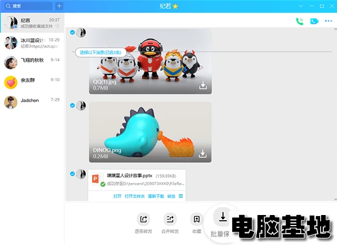Start a video call with 纪若
337x245 pixels.
coord(314,21)
